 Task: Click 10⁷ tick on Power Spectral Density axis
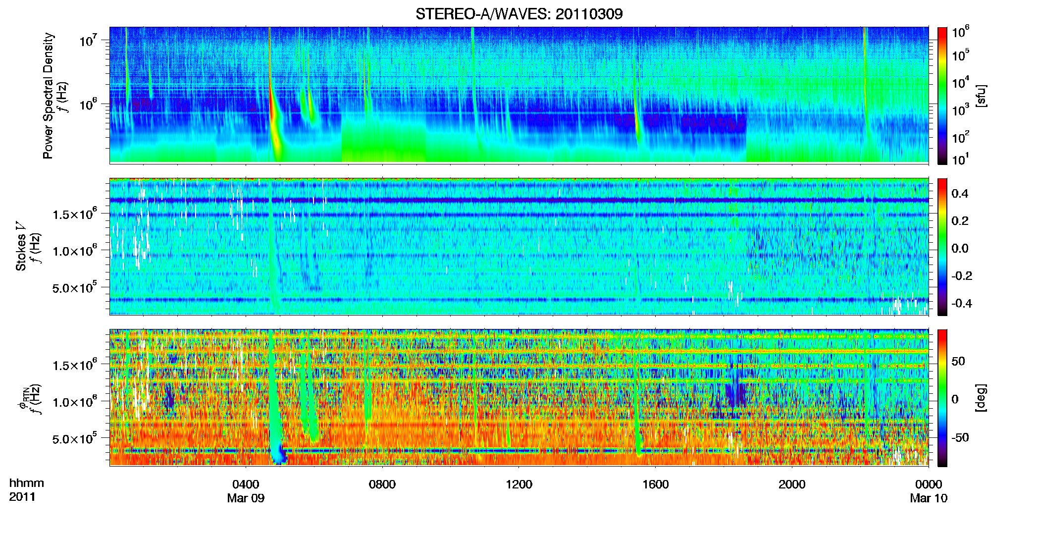click(x=88, y=40)
